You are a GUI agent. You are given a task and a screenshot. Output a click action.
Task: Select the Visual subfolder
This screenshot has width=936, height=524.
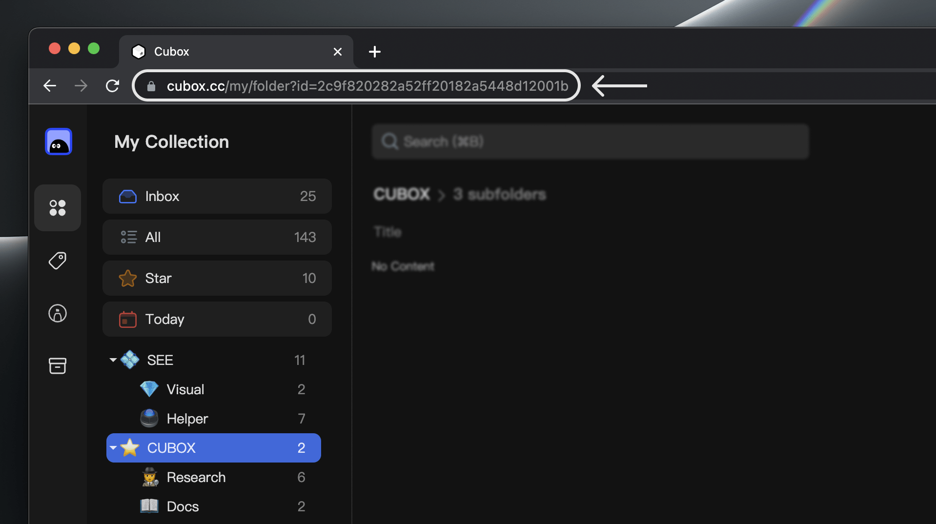pyautogui.click(x=214, y=389)
